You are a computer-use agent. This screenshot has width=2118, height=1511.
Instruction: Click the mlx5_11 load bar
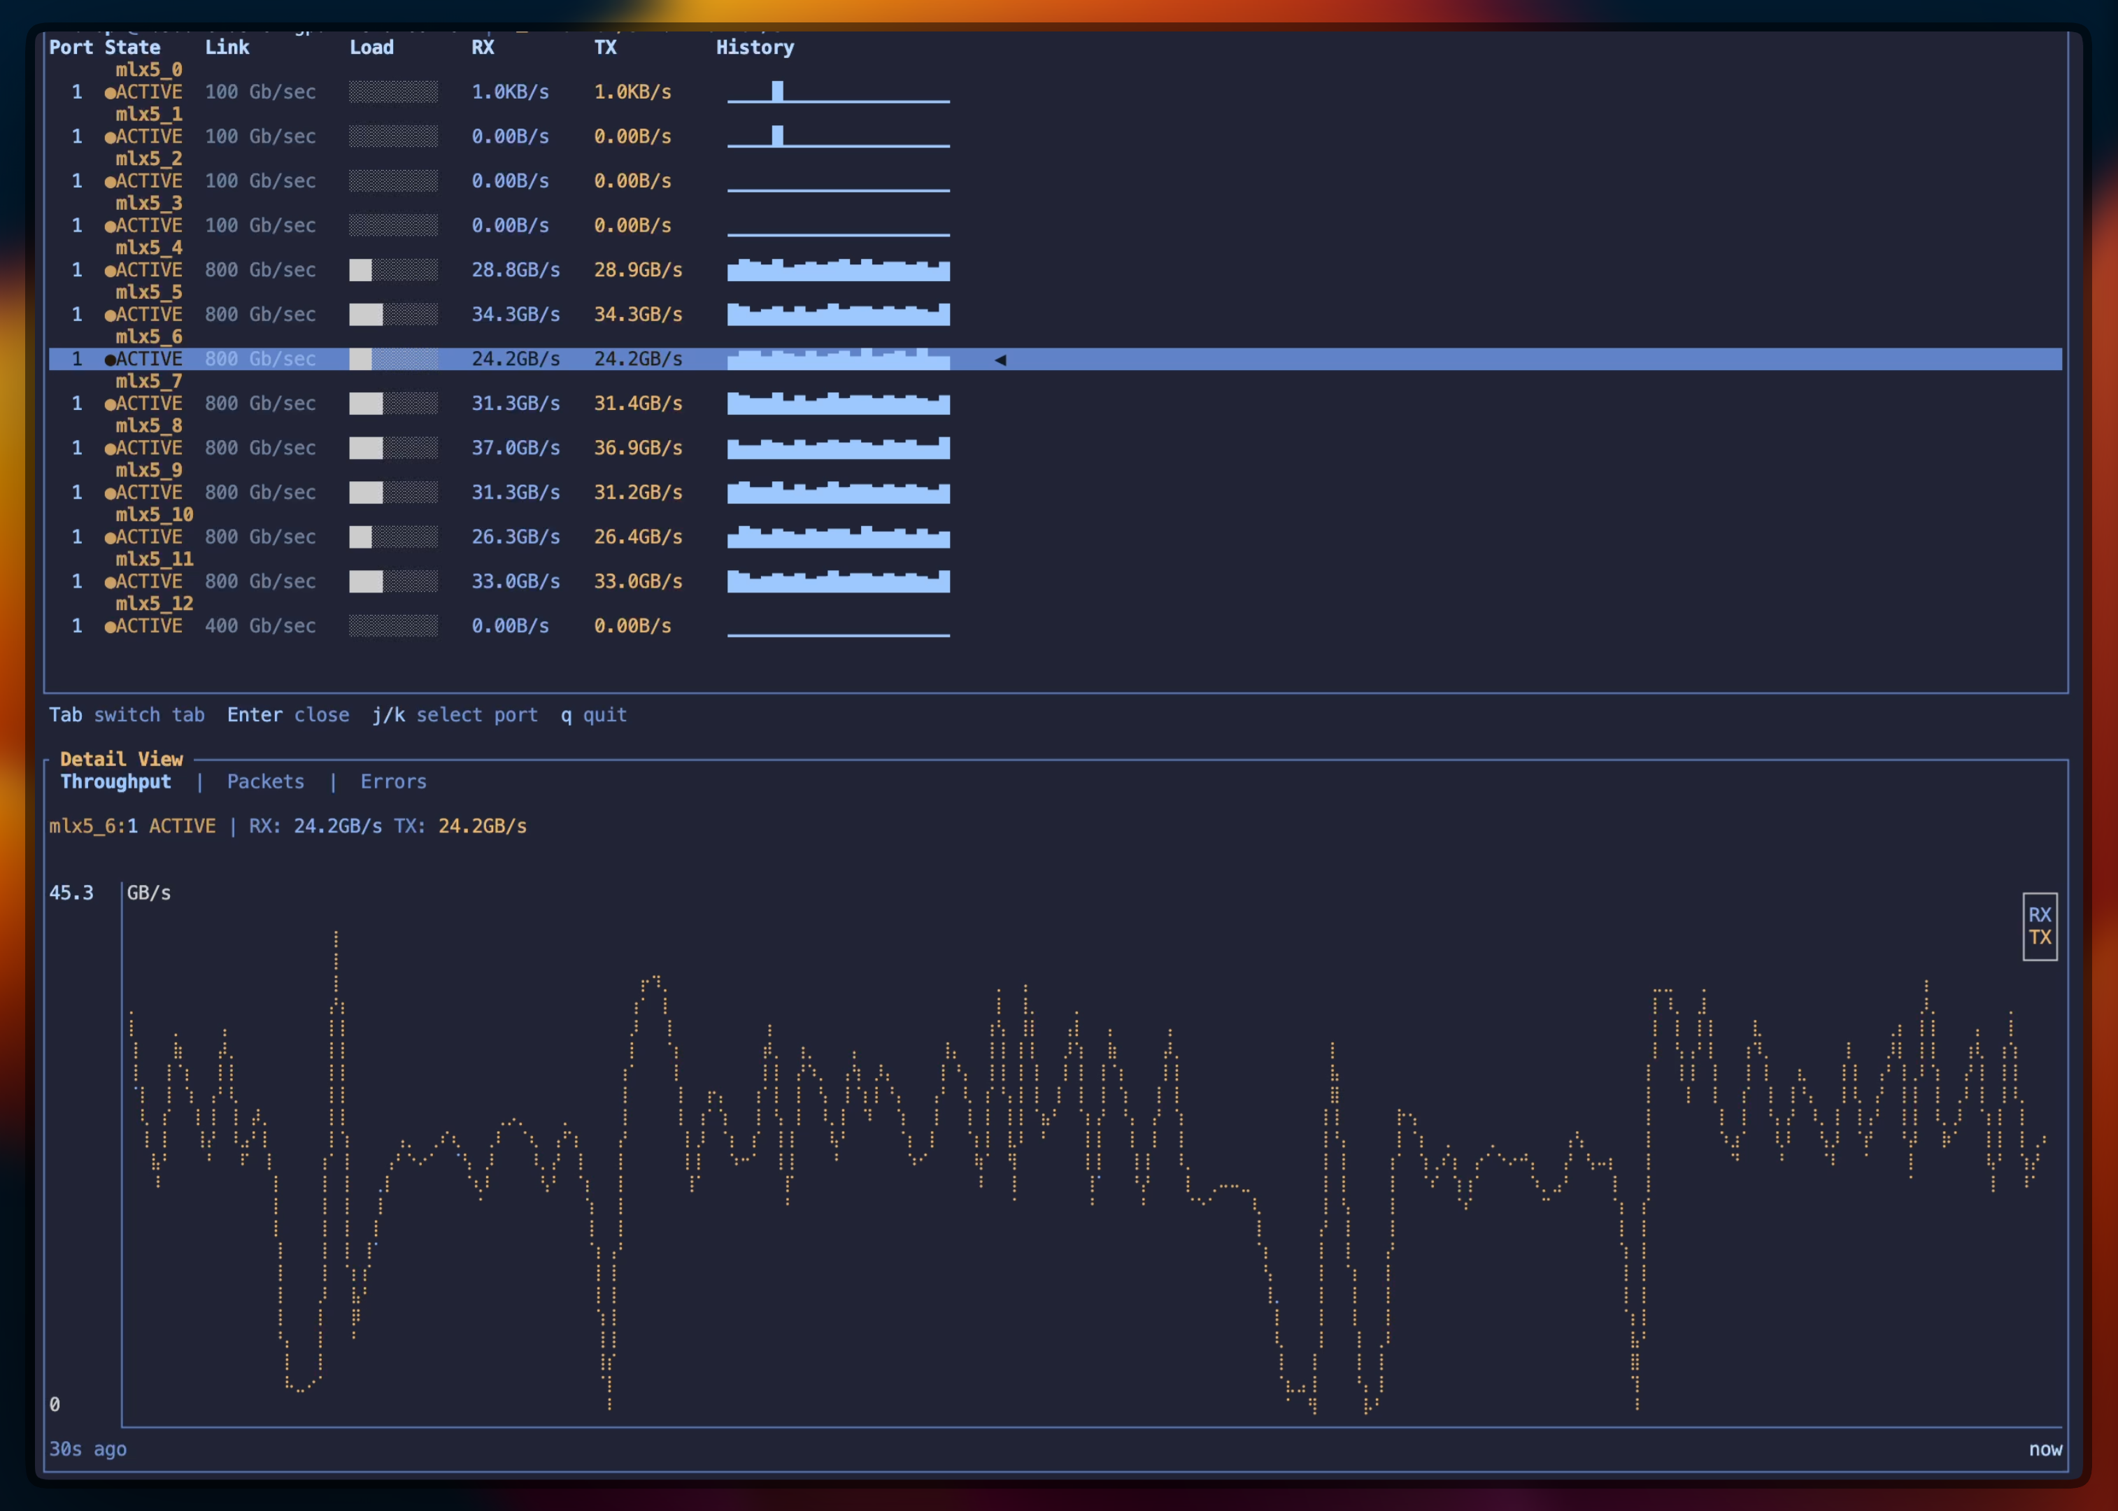pyautogui.click(x=394, y=581)
